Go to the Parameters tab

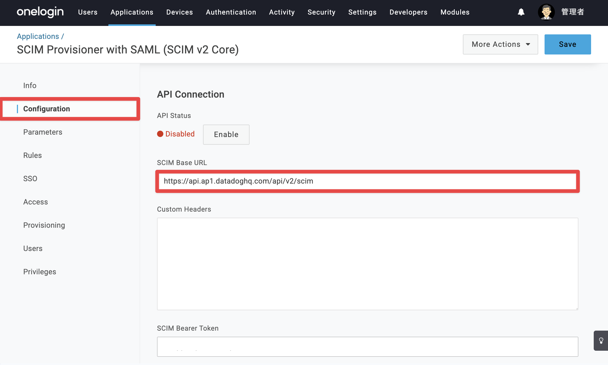[x=43, y=132]
